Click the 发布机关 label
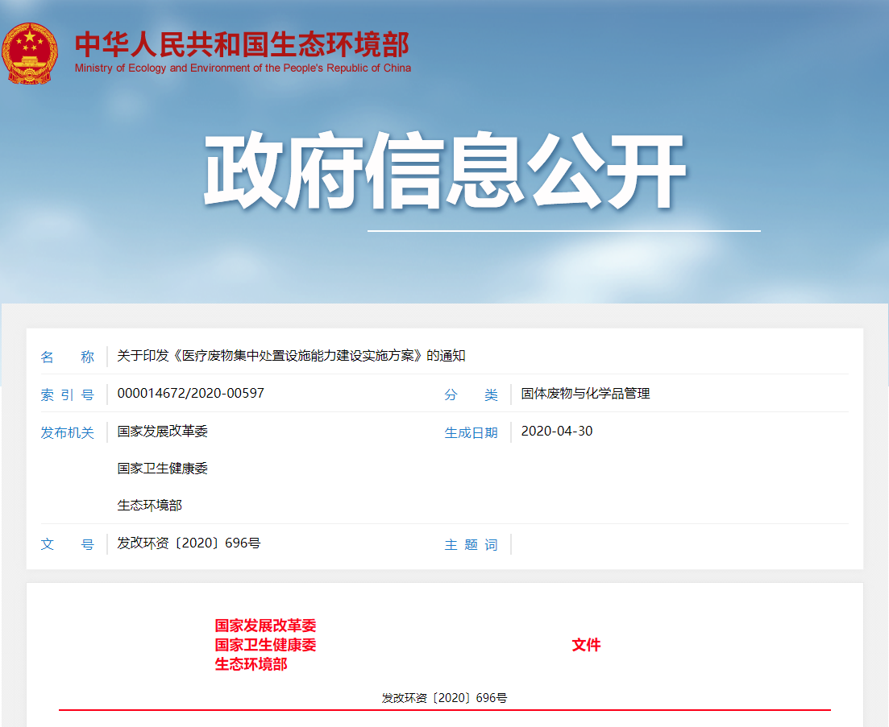Viewport: 889px width, 727px height. [x=68, y=433]
